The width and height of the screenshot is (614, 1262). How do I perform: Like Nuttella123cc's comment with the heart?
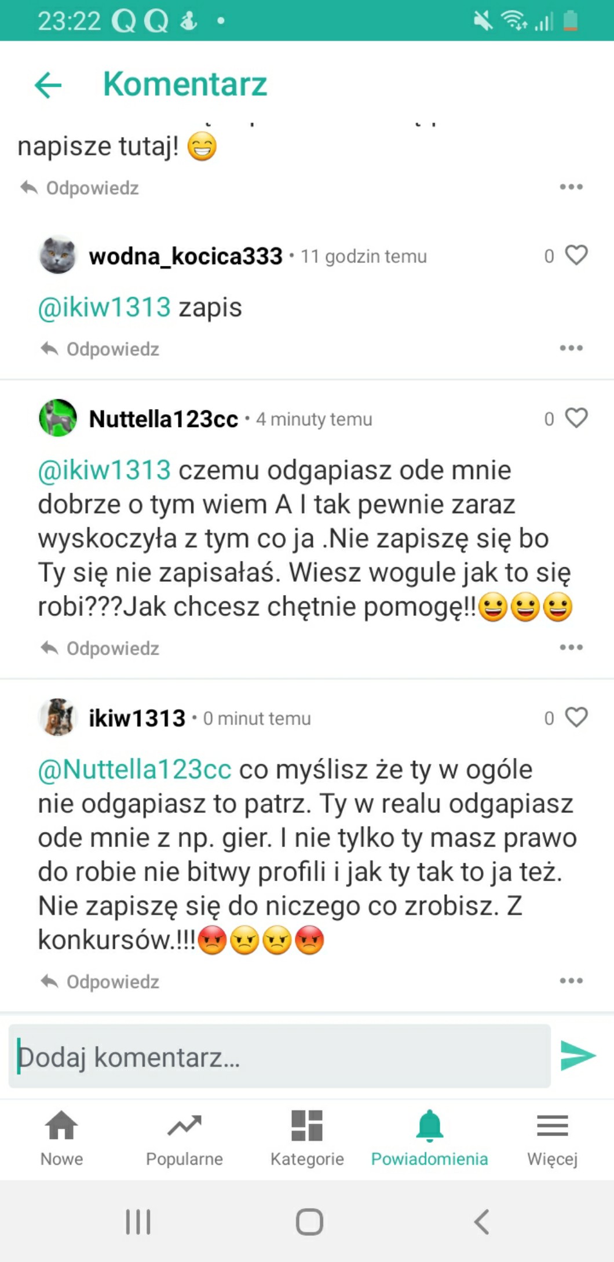point(576,418)
